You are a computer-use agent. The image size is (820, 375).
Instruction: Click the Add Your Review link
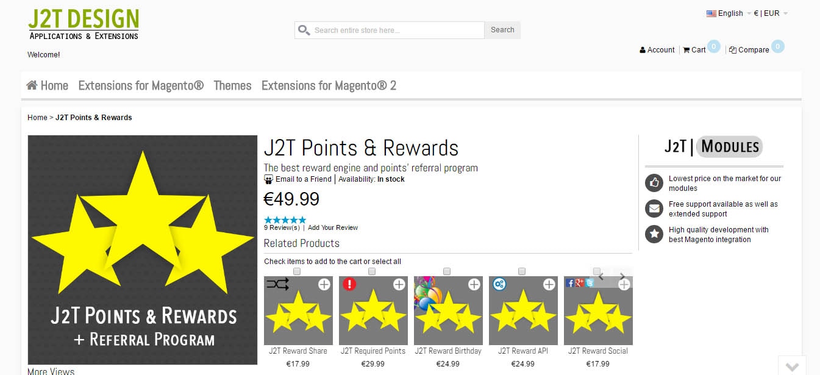point(333,227)
